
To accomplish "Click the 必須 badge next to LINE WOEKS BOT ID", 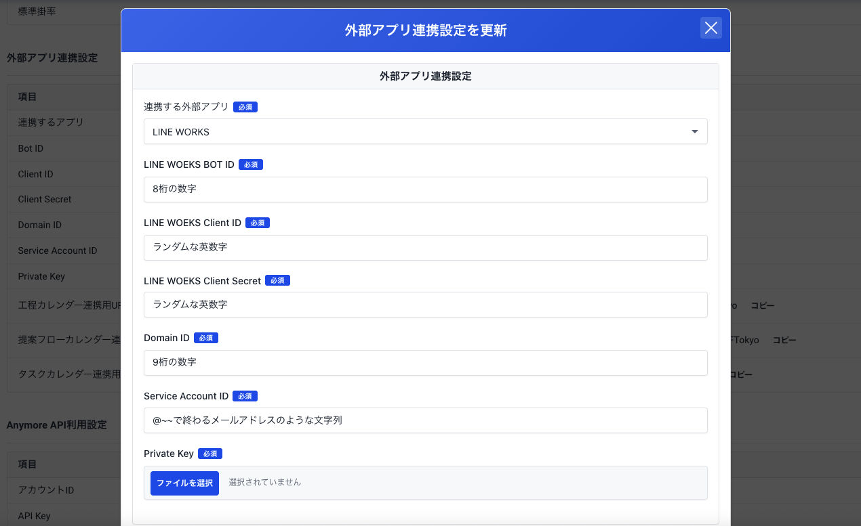I will pyautogui.click(x=251, y=164).
